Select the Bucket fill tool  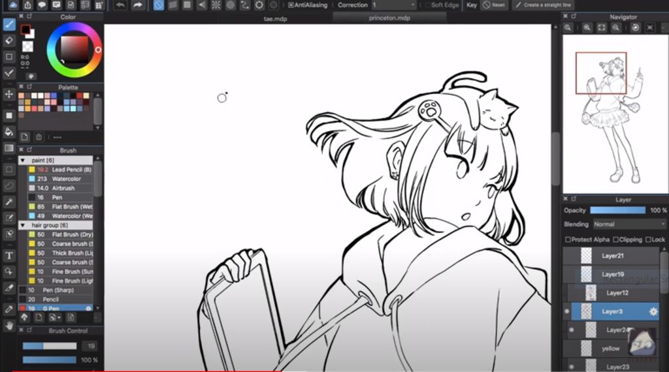[9, 132]
